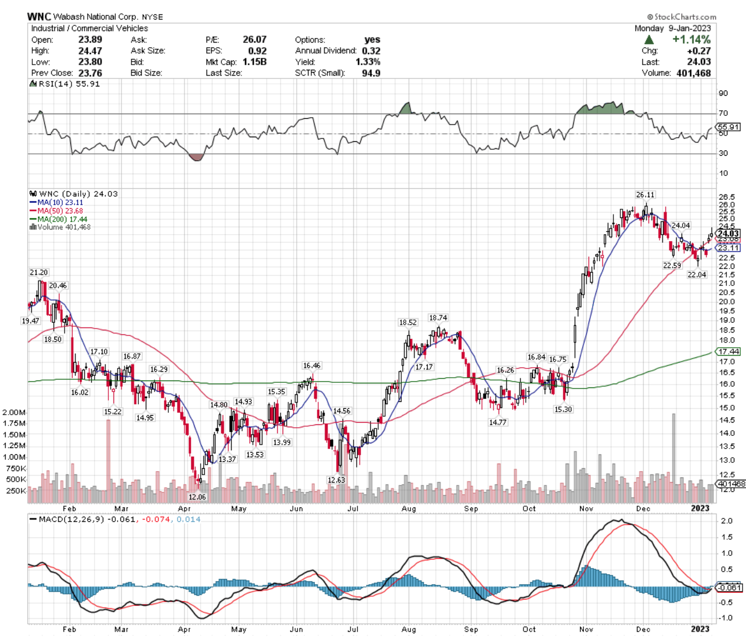Image resolution: width=746 pixels, height=640 pixels.
Task: Click the 401468 volume axis tag
Action: point(731,484)
